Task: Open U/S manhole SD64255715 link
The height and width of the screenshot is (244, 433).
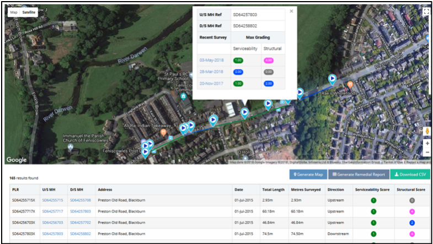Action: click(x=52, y=200)
